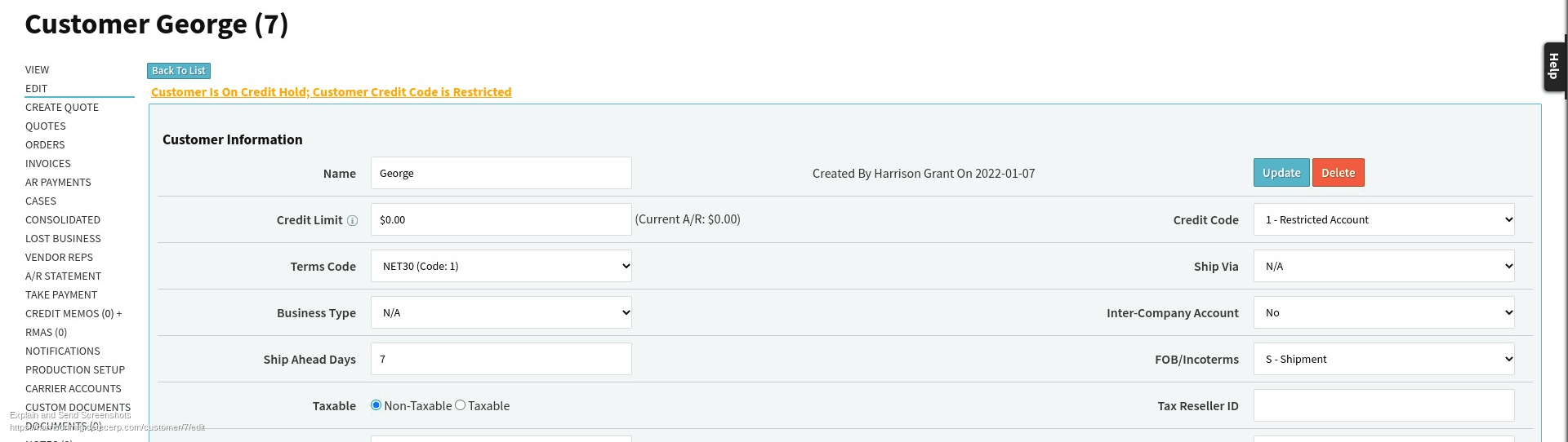
Task: Open the Create Quote menu item
Action: [62, 107]
